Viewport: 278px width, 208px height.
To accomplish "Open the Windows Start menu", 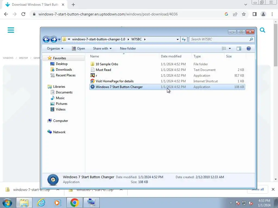I will coord(7,203).
